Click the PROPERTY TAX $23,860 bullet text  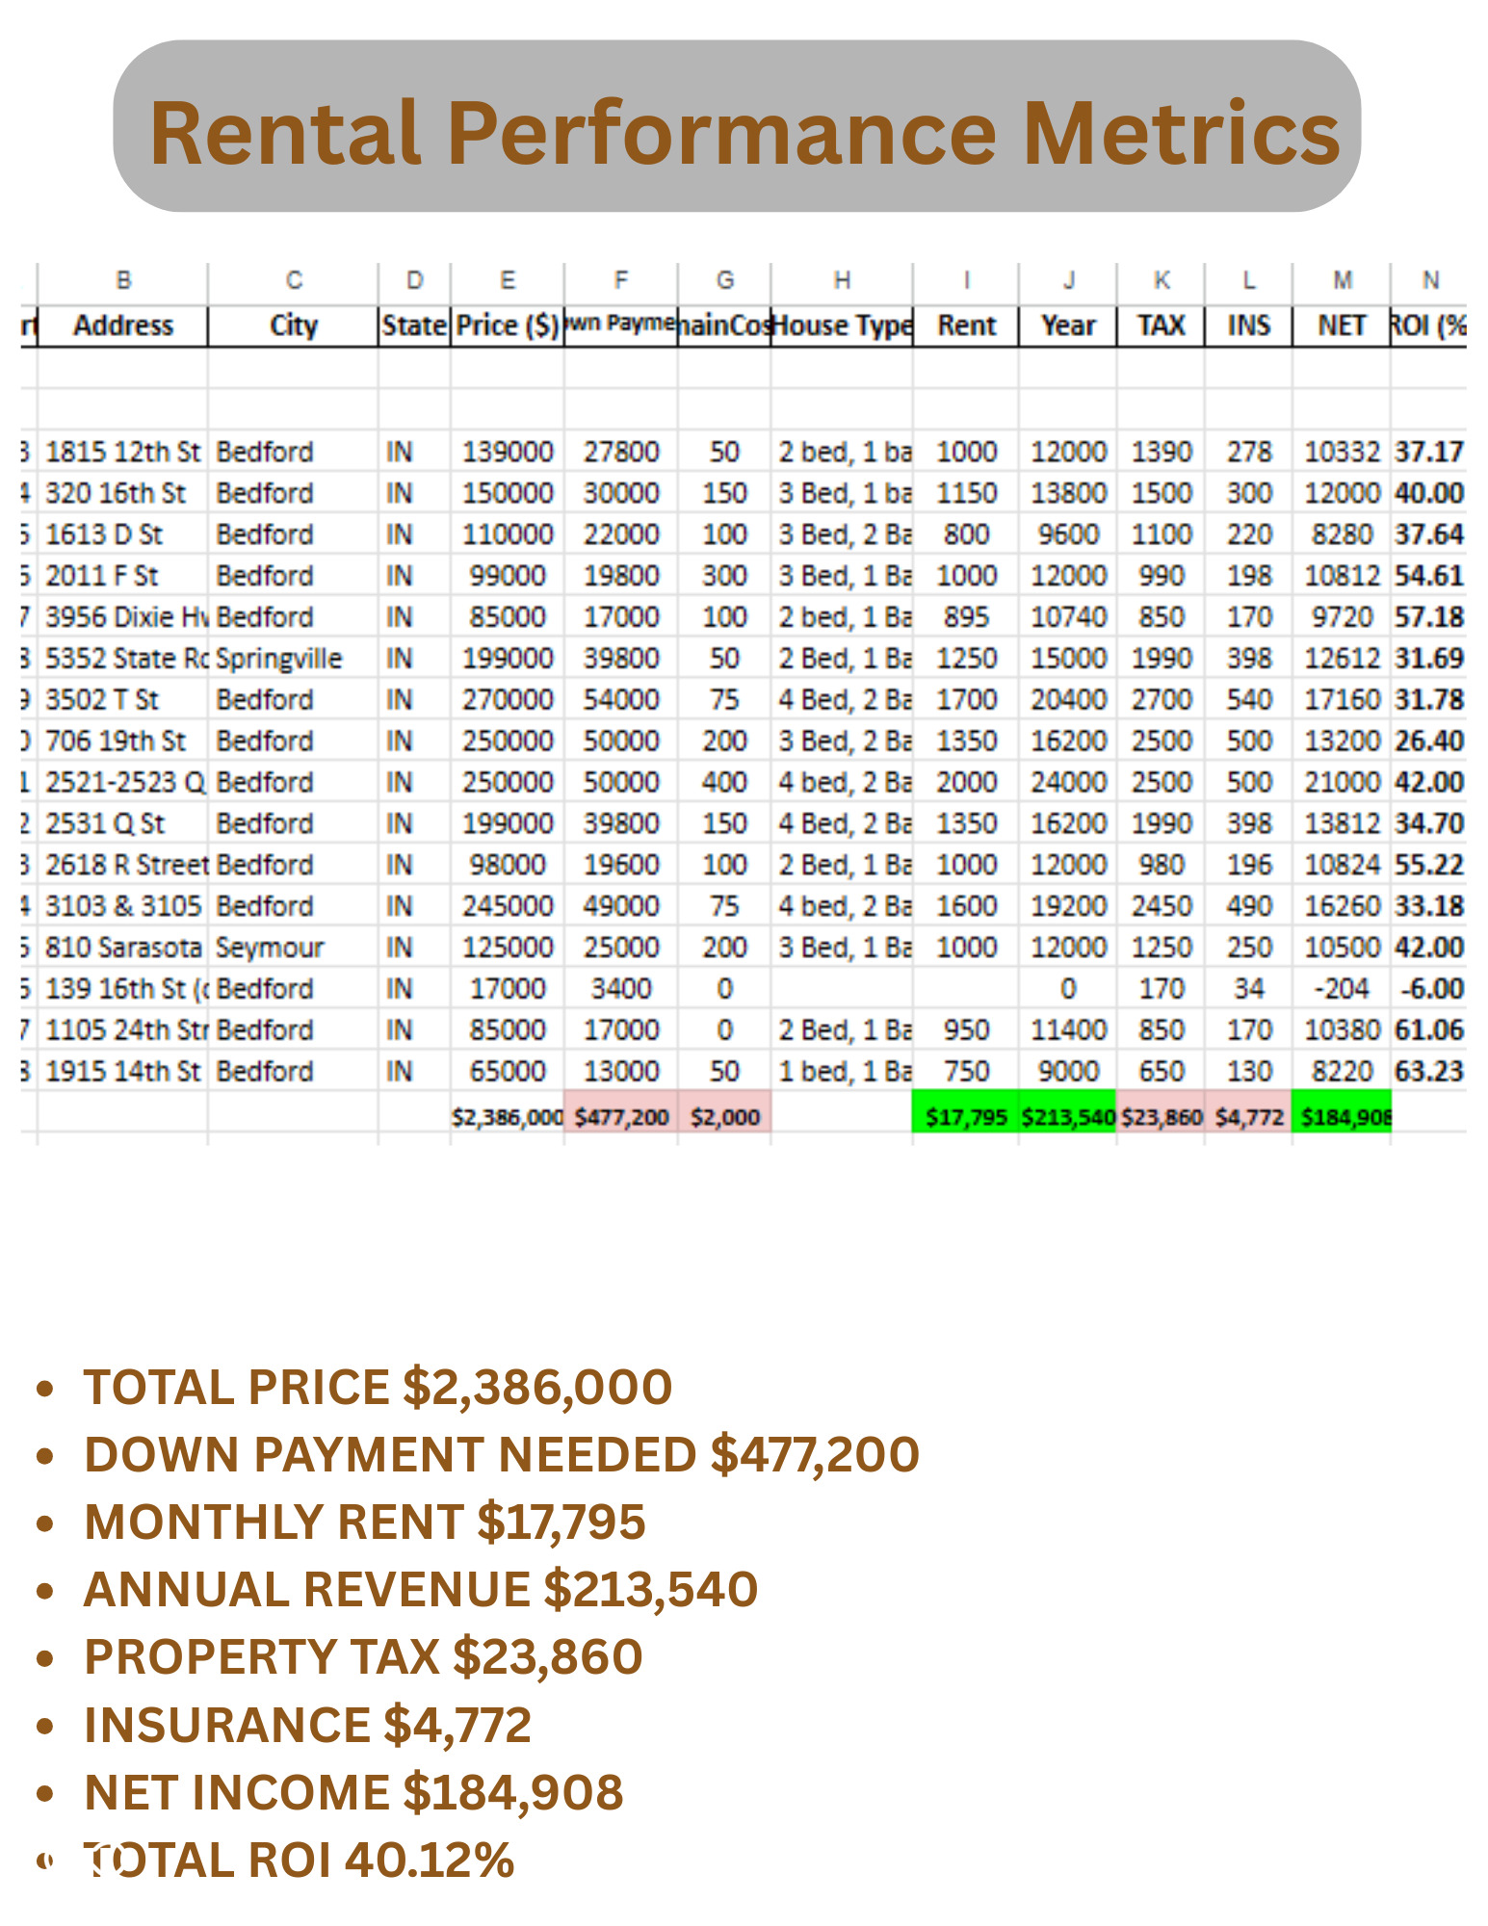(363, 1657)
